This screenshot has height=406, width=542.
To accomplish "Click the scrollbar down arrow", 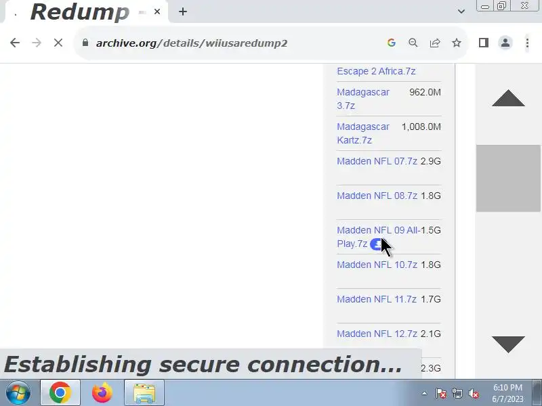I will pos(508,344).
